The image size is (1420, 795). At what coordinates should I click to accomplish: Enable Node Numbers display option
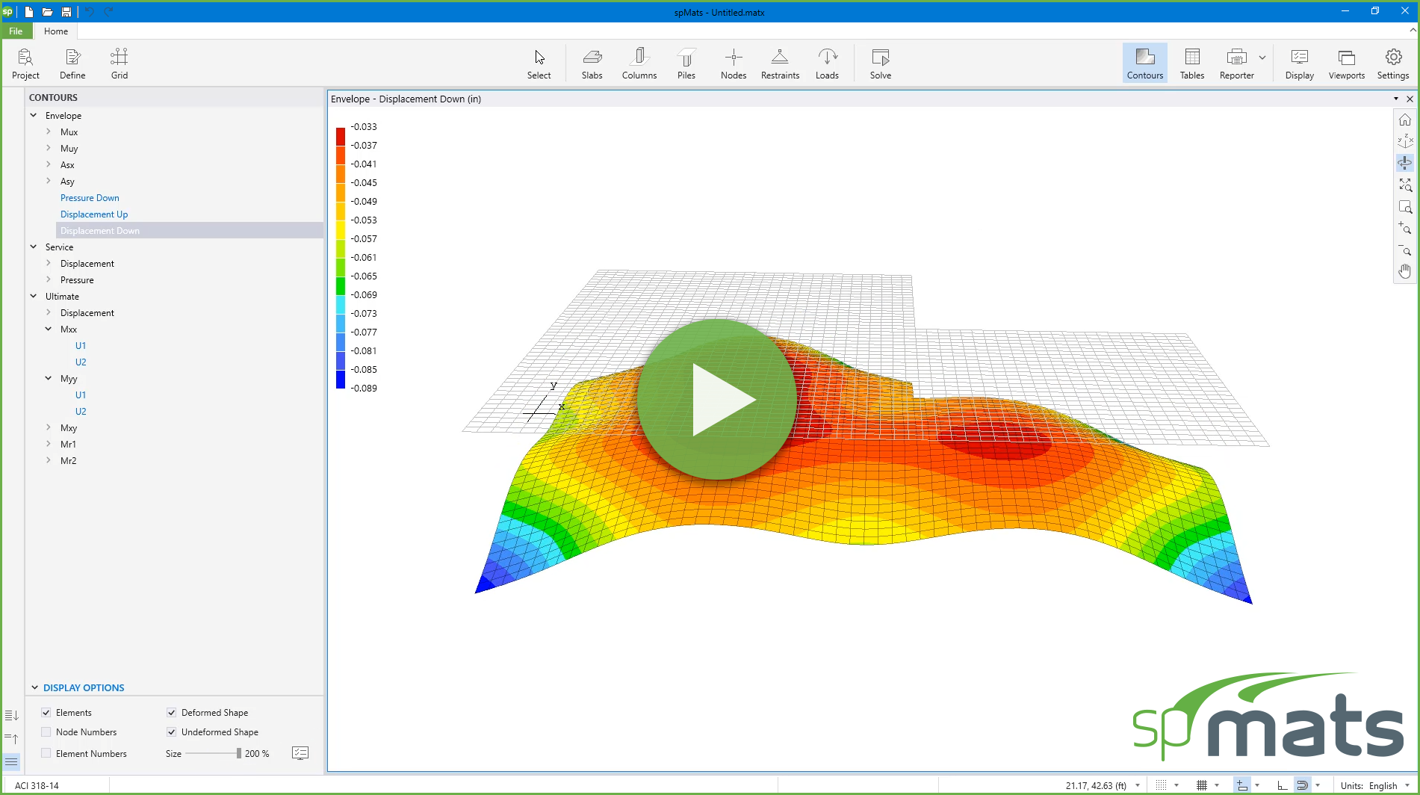(46, 732)
